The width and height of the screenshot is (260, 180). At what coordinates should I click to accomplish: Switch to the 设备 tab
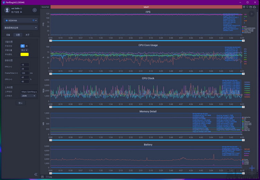8,35
